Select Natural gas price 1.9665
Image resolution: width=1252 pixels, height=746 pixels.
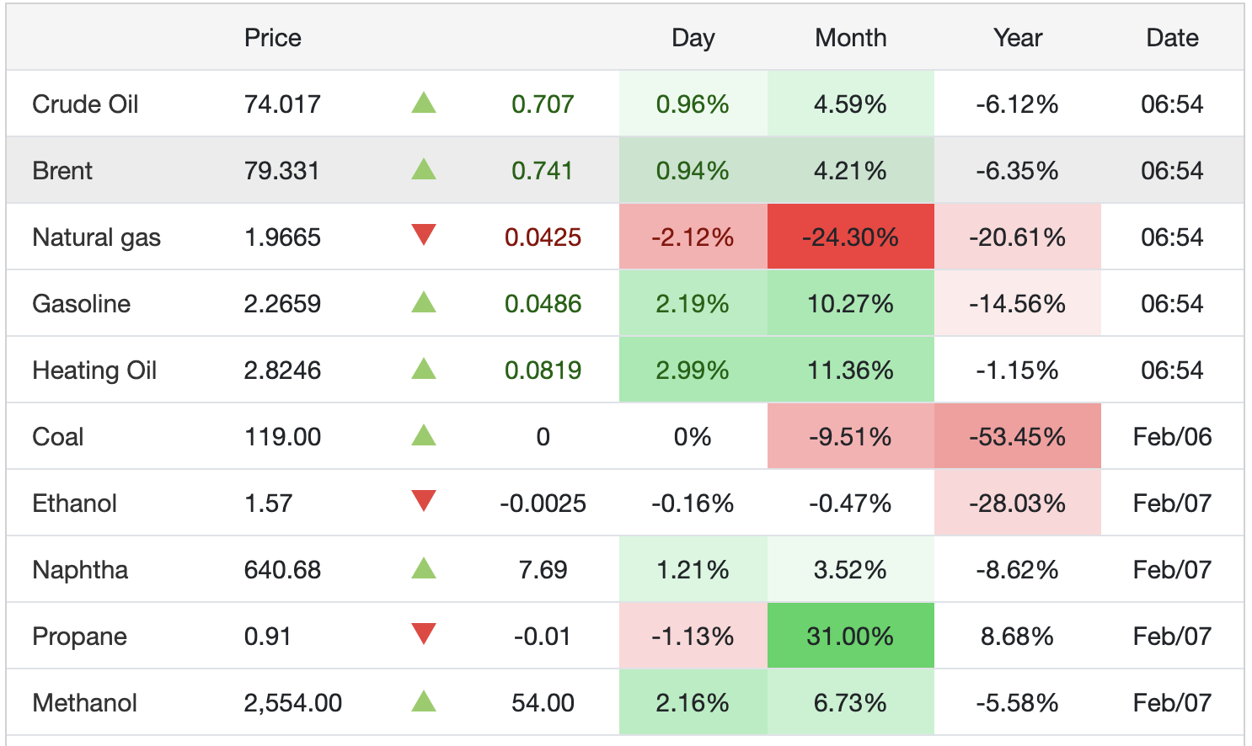click(282, 237)
